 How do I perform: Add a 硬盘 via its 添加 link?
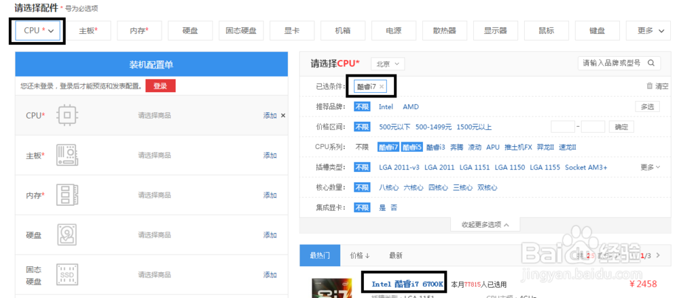coord(270,235)
